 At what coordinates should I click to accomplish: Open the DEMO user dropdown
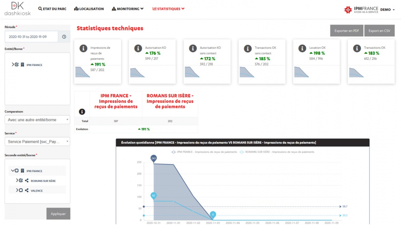(387, 10)
